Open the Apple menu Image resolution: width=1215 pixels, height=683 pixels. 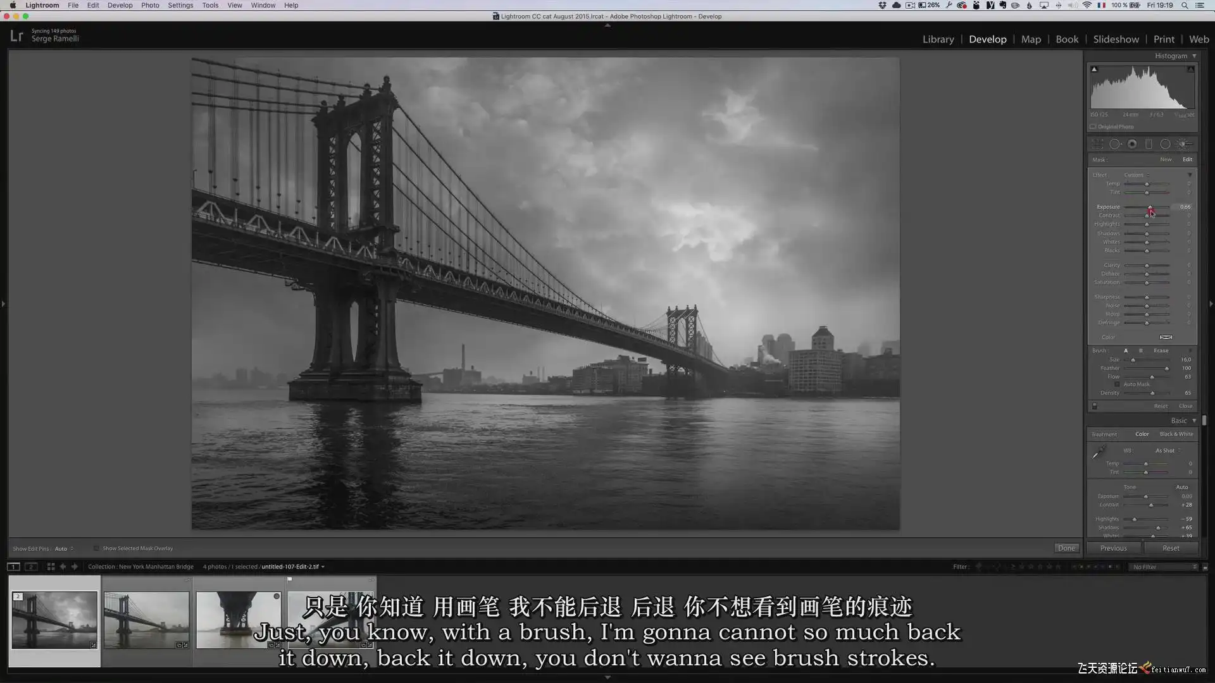13,5
